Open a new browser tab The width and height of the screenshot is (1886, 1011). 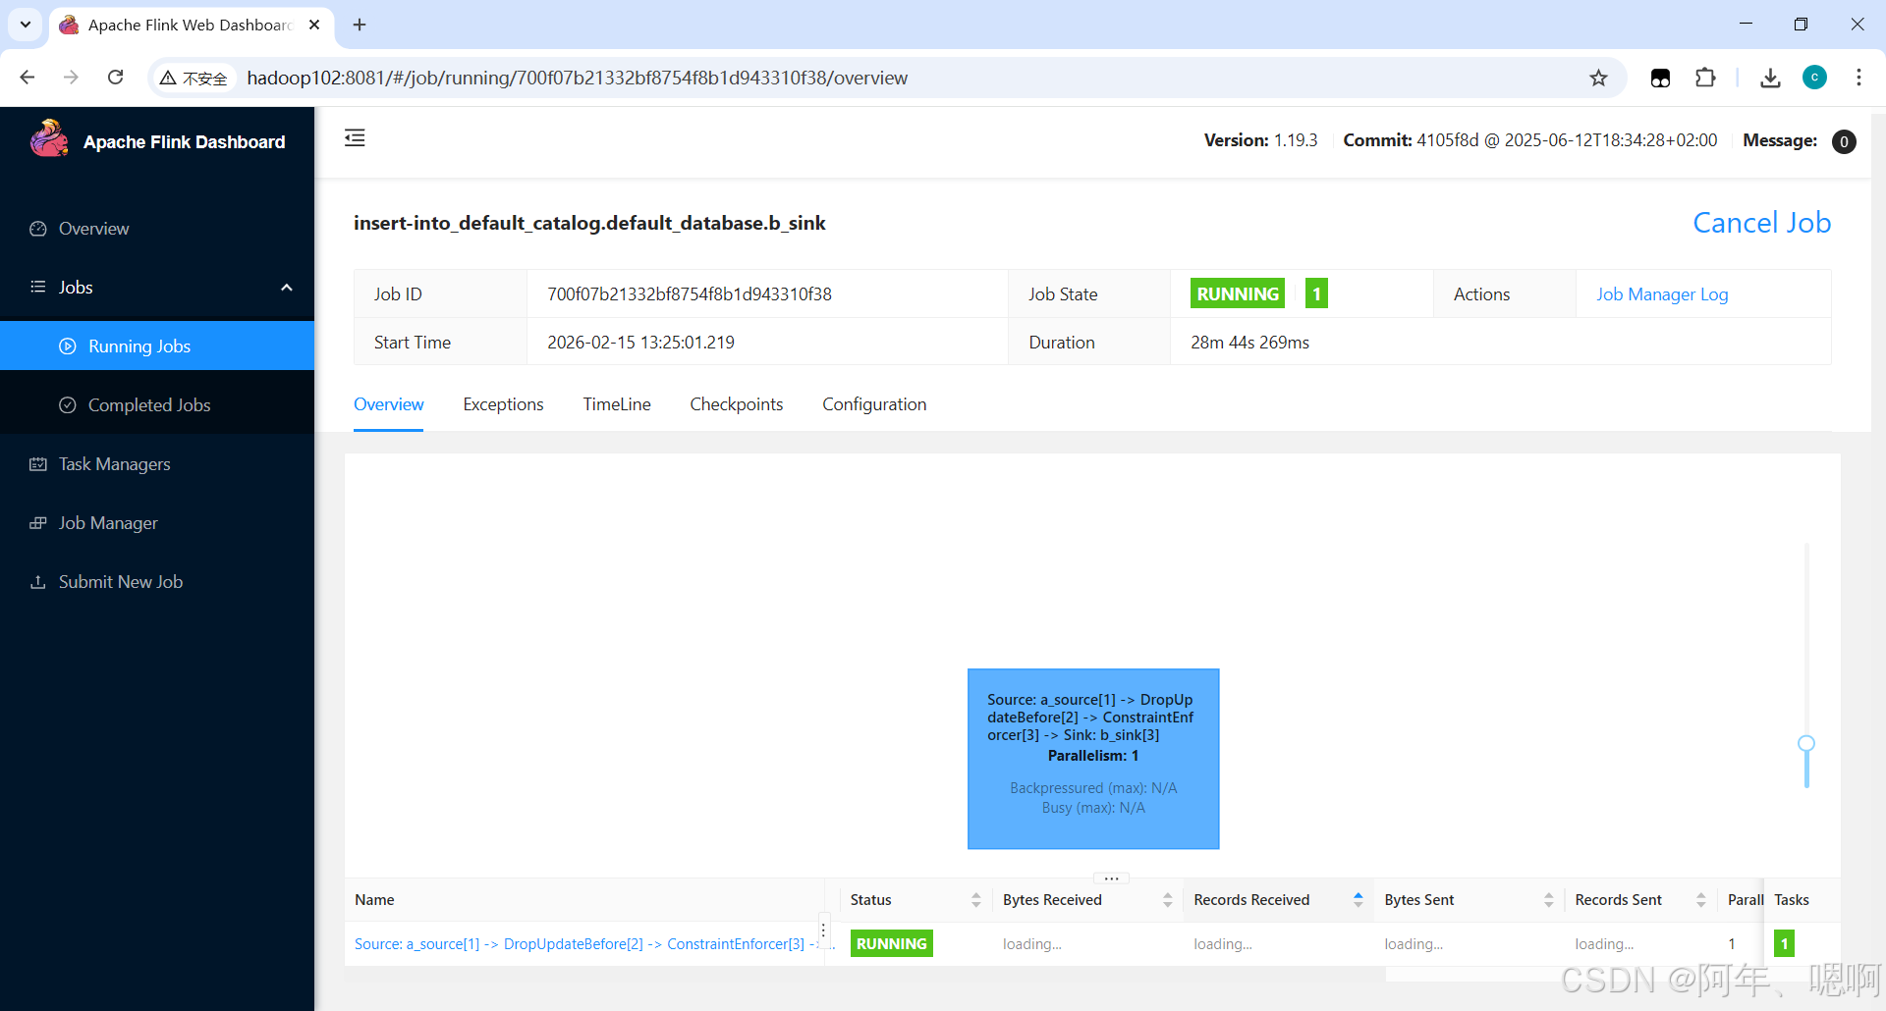360,25
